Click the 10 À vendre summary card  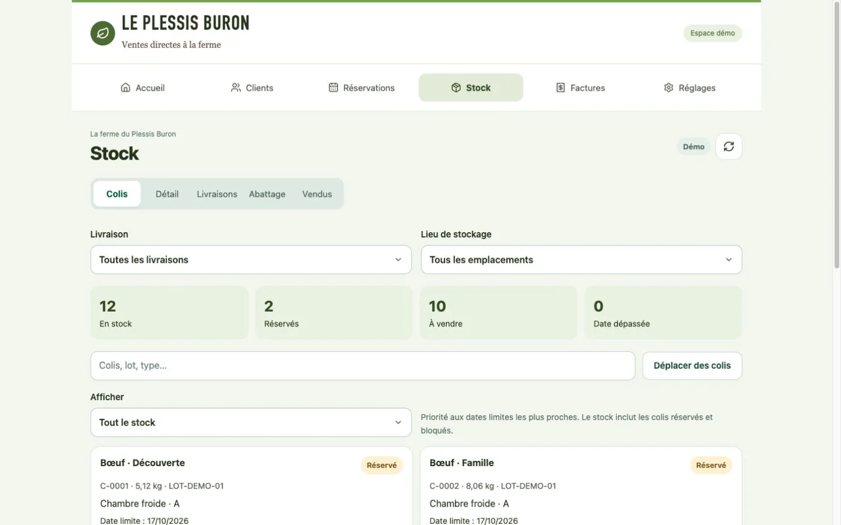(499, 313)
